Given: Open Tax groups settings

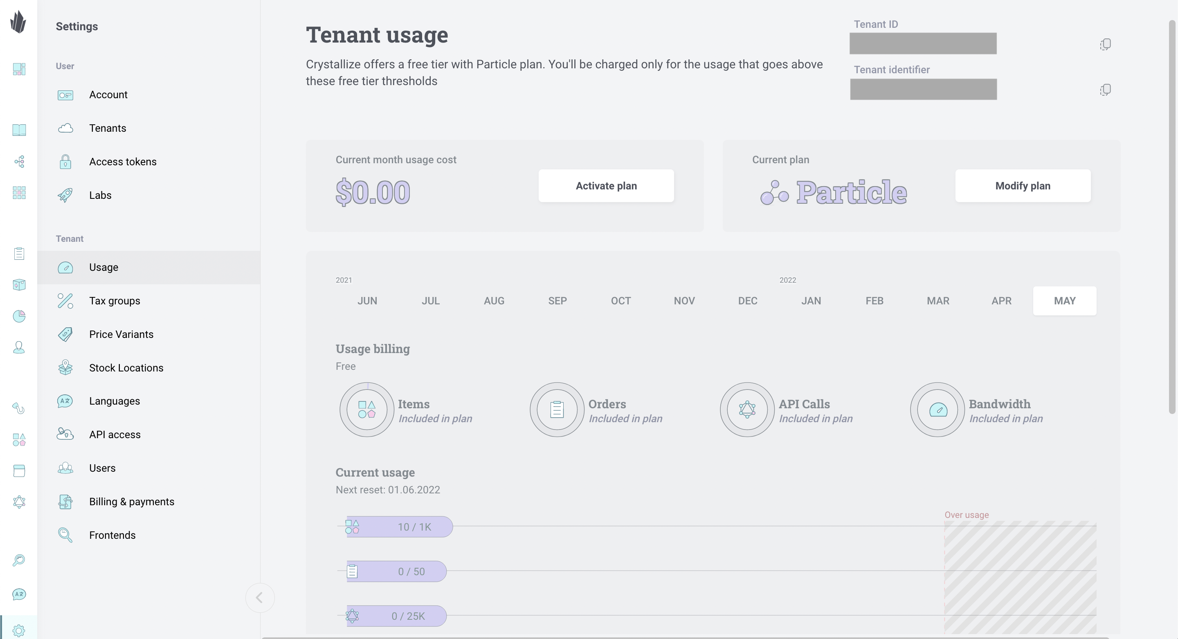Looking at the screenshot, I should (x=148, y=301).
